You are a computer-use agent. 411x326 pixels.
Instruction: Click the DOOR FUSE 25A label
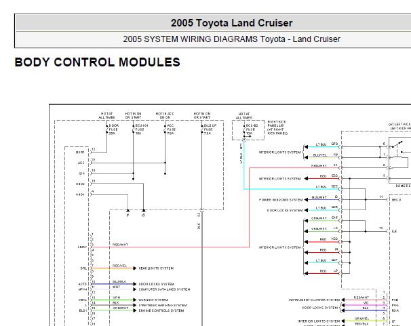pyautogui.click(x=114, y=129)
